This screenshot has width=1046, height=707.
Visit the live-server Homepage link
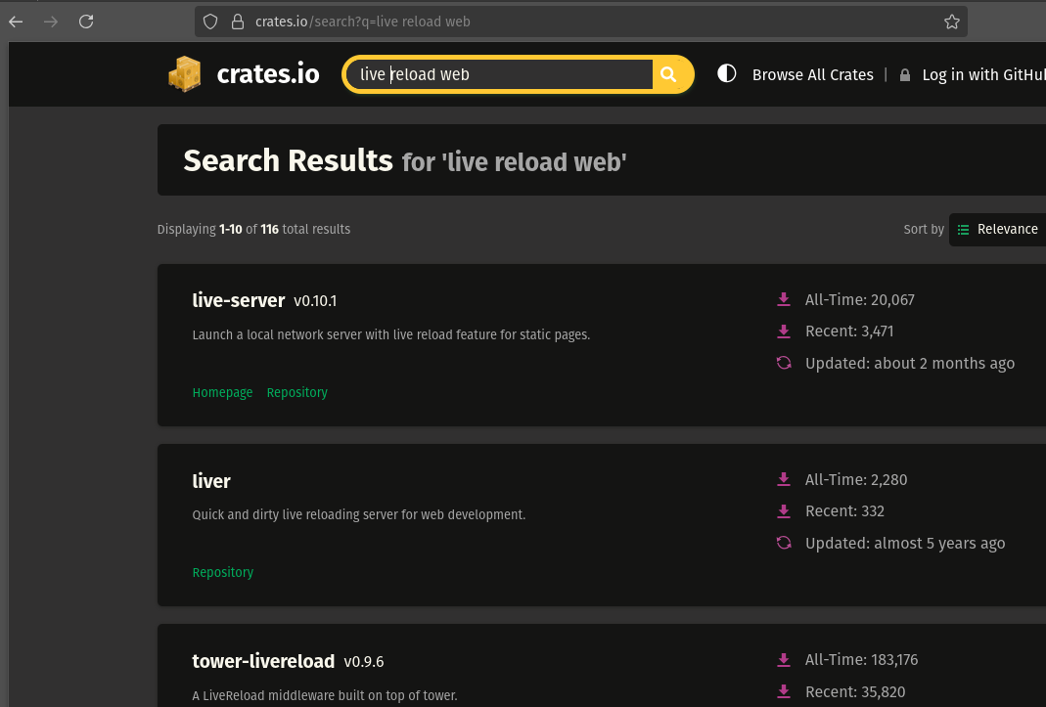tap(222, 392)
